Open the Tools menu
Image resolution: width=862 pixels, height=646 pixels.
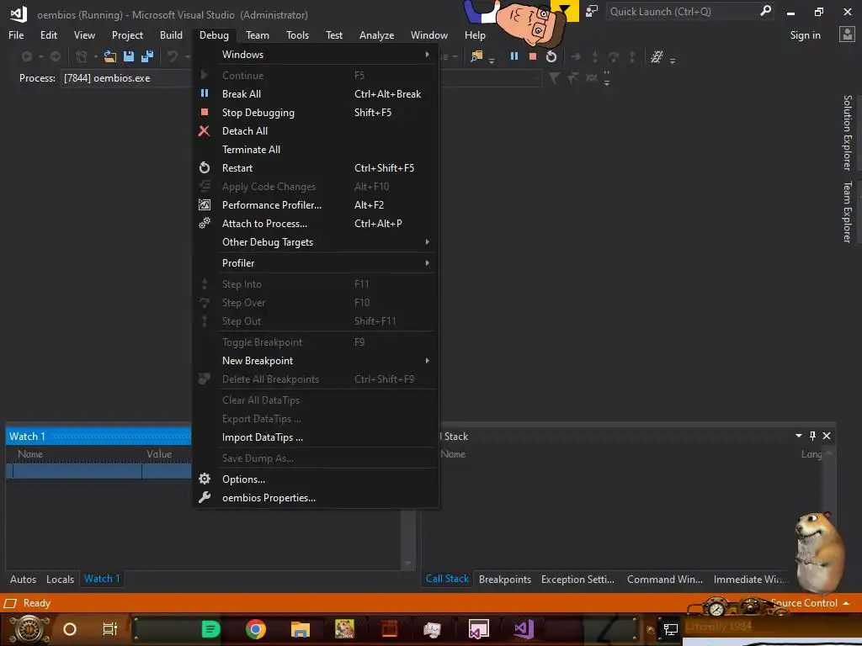pyautogui.click(x=297, y=35)
